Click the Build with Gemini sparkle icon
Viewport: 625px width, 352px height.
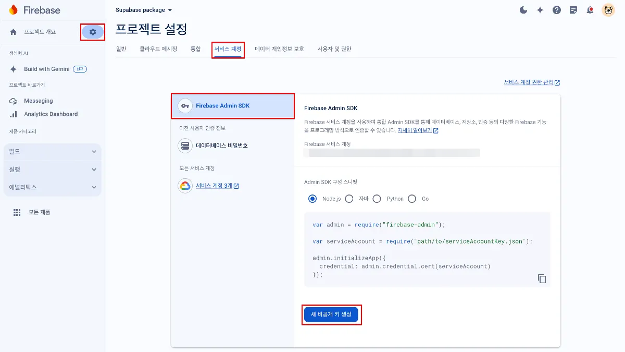point(14,69)
